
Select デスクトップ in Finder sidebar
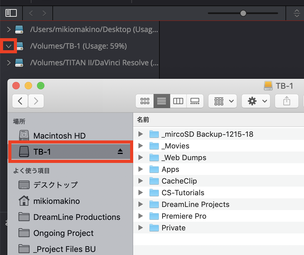pos(55,185)
